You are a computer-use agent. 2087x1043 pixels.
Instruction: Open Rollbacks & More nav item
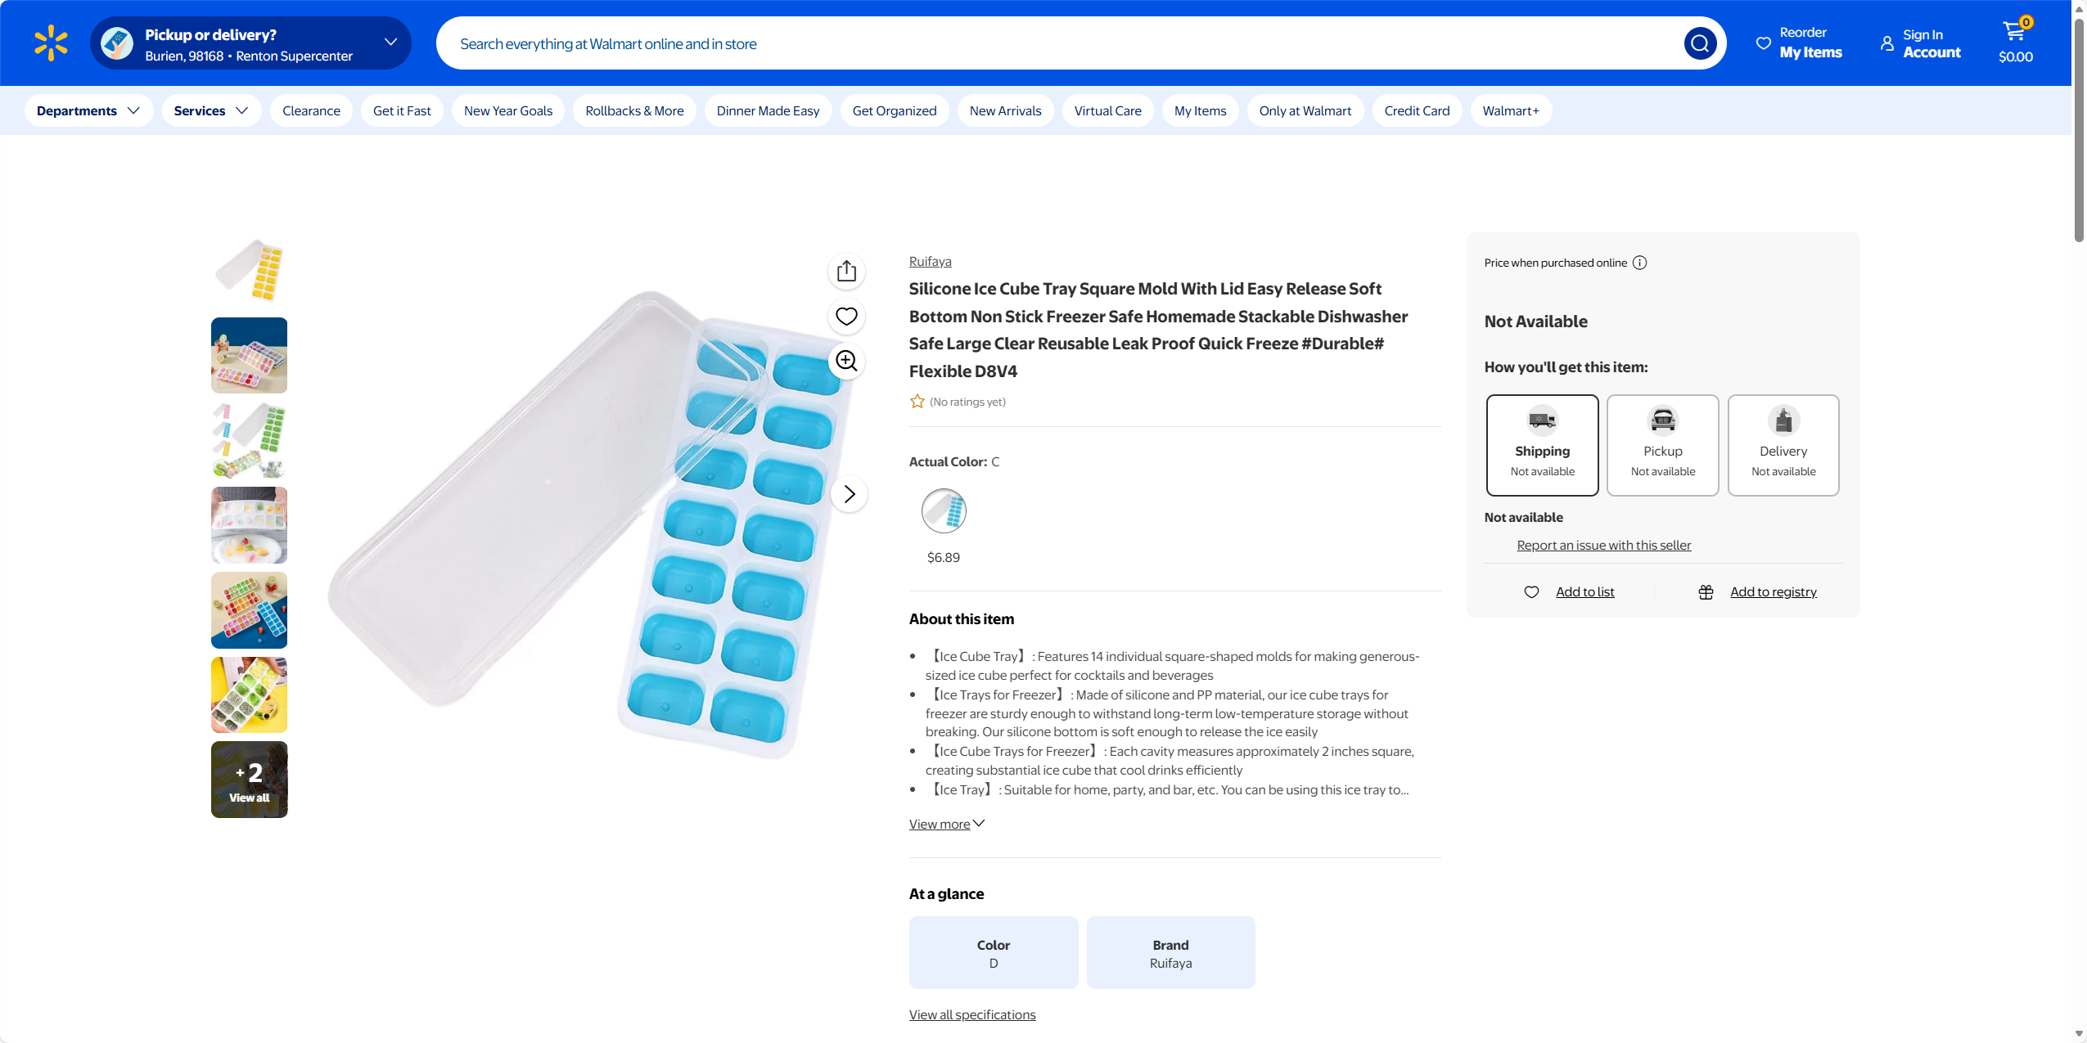634,110
